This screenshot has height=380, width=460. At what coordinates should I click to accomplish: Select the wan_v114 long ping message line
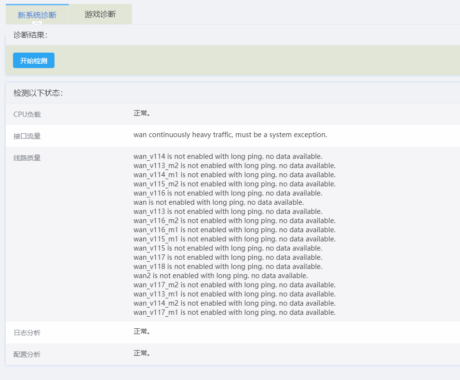(x=228, y=156)
